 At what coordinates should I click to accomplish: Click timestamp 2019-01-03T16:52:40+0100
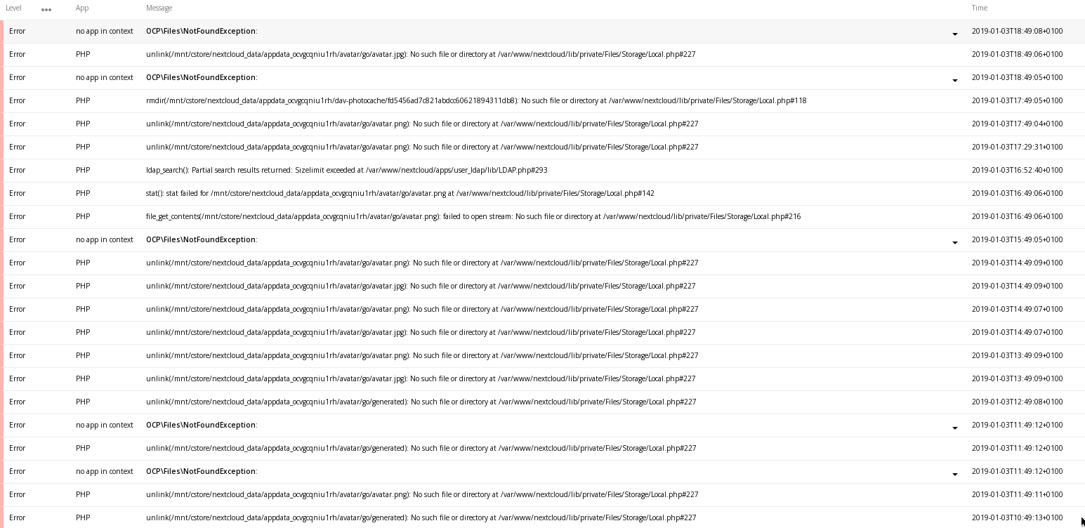coord(1017,170)
